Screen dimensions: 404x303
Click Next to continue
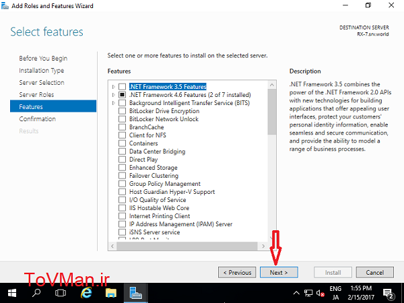pyautogui.click(x=279, y=272)
